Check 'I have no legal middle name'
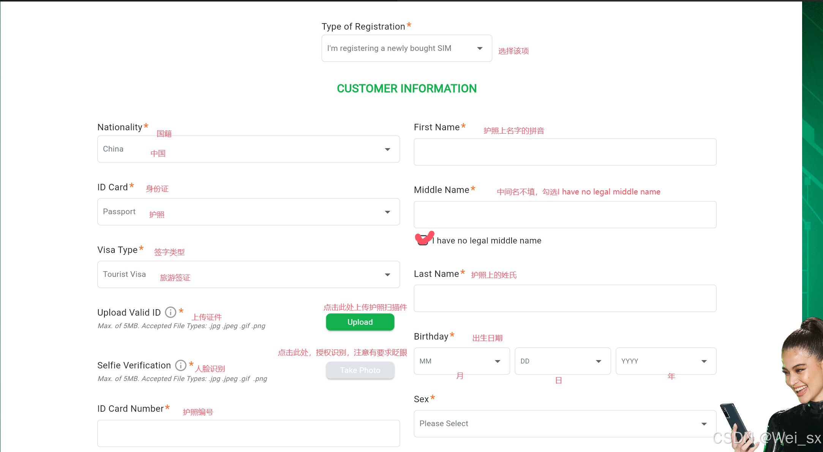 [x=423, y=240]
